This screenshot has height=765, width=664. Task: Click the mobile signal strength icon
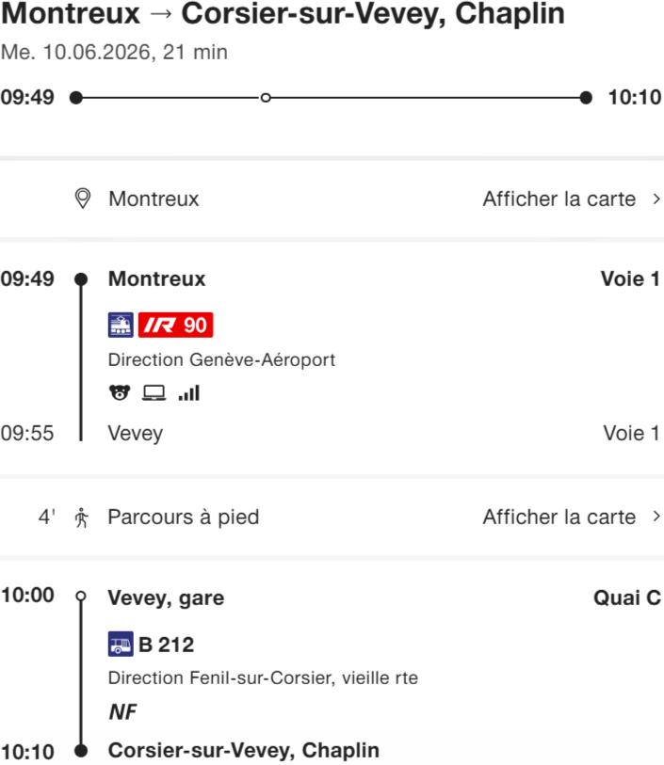click(188, 393)
